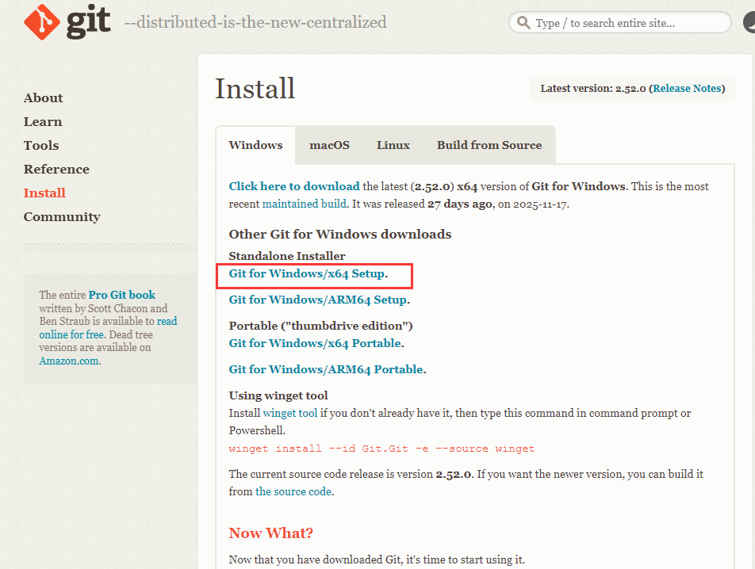
Task: Switch to Build from Source tab
Action: [489, 145]
